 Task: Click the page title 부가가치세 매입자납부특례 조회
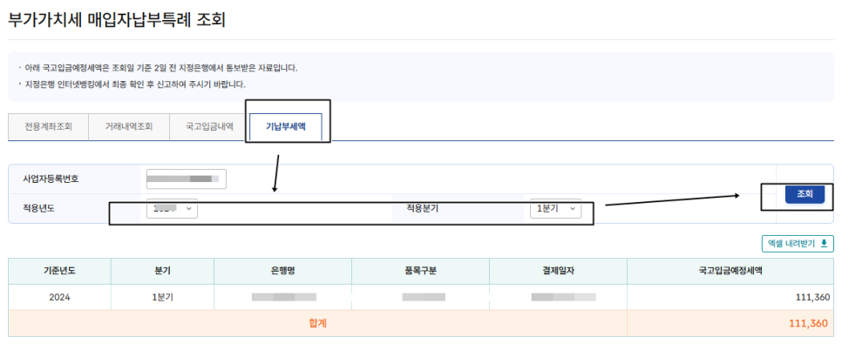117,20
